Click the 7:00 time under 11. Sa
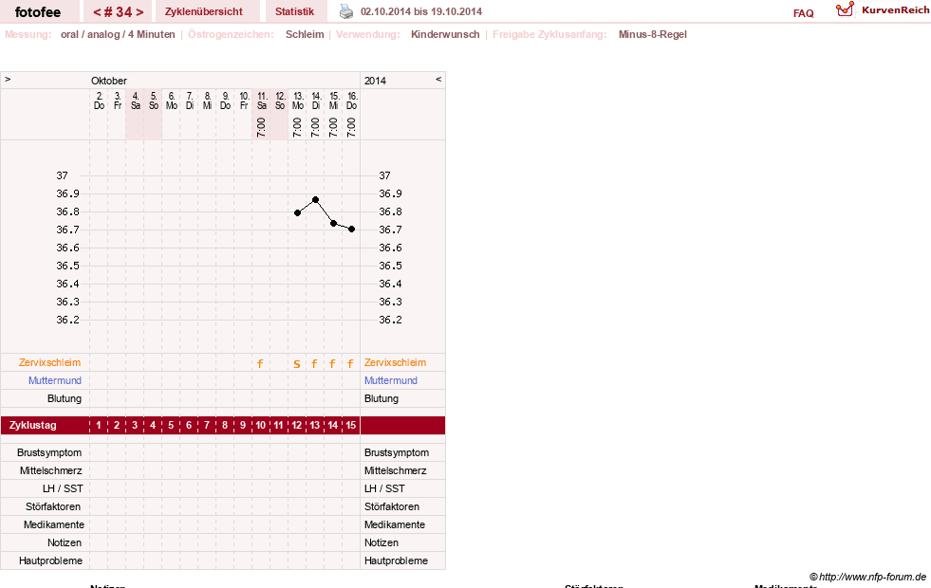The image size is (931, 588). (x=261, y=128)
